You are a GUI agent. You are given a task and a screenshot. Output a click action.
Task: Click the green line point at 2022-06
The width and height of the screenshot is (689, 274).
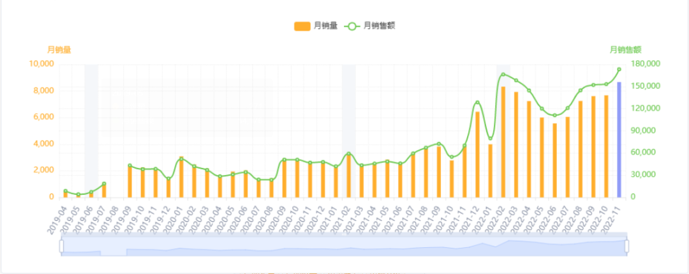point(554,115)
